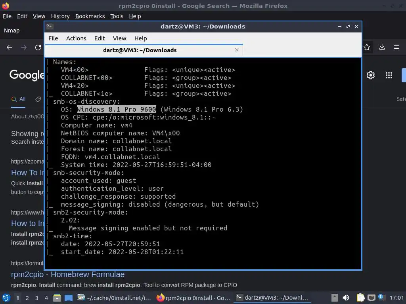Click the removable media eject tray icon
Image resolution: width=406 pixels, height=304 pixels.
click(x=335, y=298)
